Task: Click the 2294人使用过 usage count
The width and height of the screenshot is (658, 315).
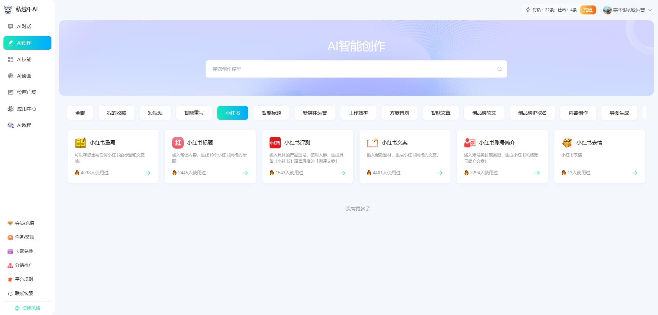Action: [484, 173]
